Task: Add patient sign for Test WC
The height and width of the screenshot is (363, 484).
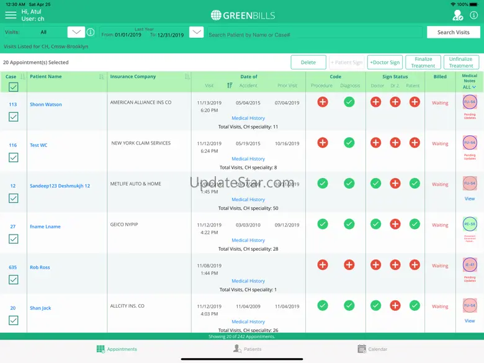Action: [415, 143]
